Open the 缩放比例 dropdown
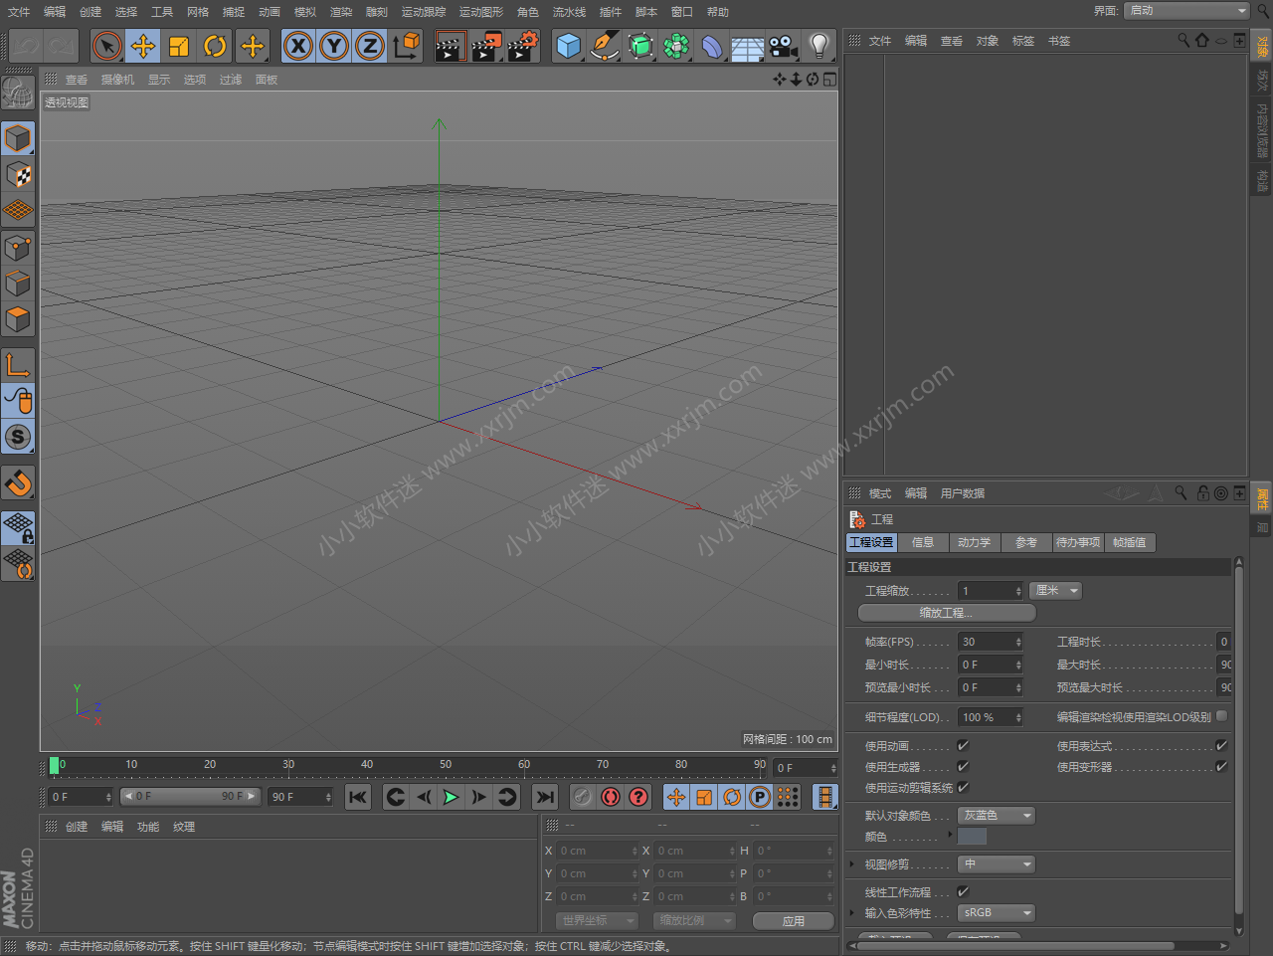This screenshot has width=1273, height=956. point(693,921)
